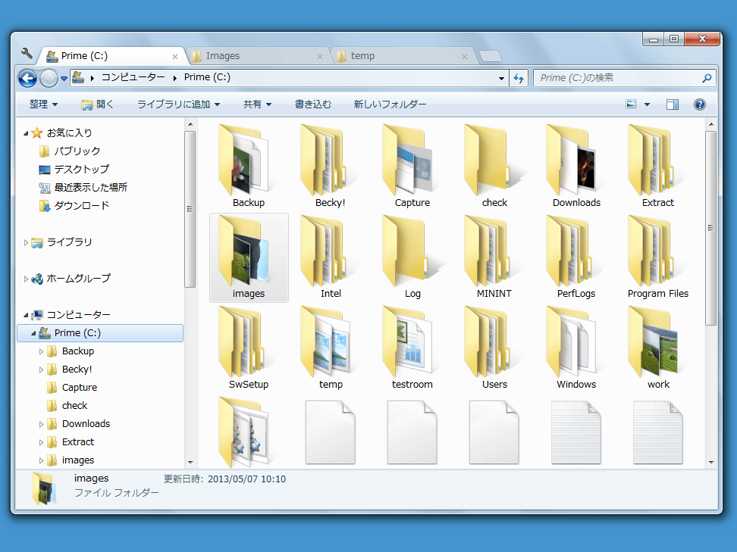Expand Downloads in the navigation tree
This screenshot has height=552, width=737.
[x=42, y=424]
